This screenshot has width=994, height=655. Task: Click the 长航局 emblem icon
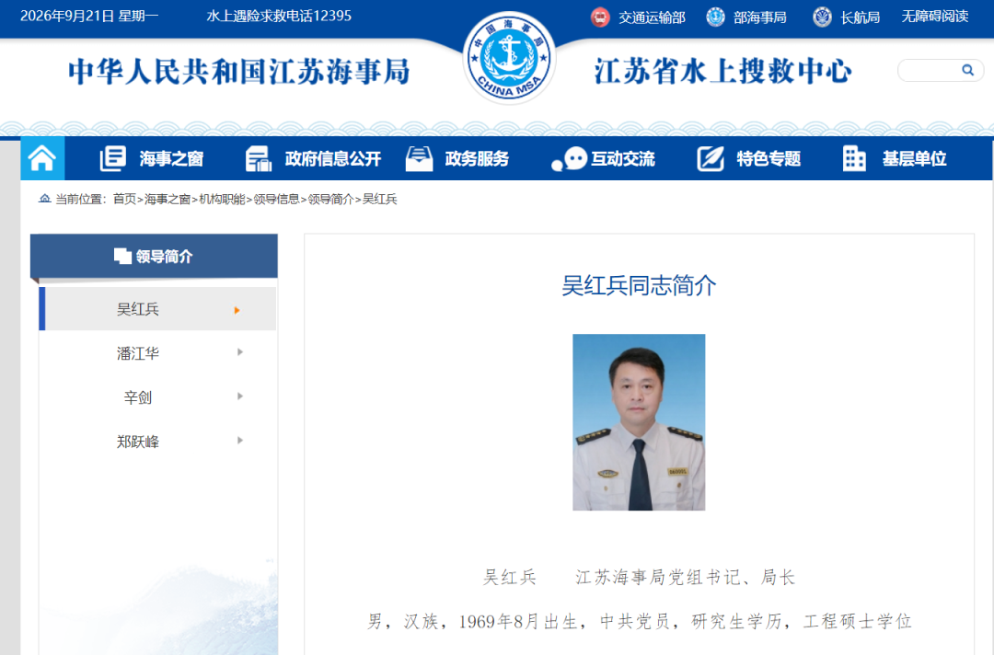(822, 17)
